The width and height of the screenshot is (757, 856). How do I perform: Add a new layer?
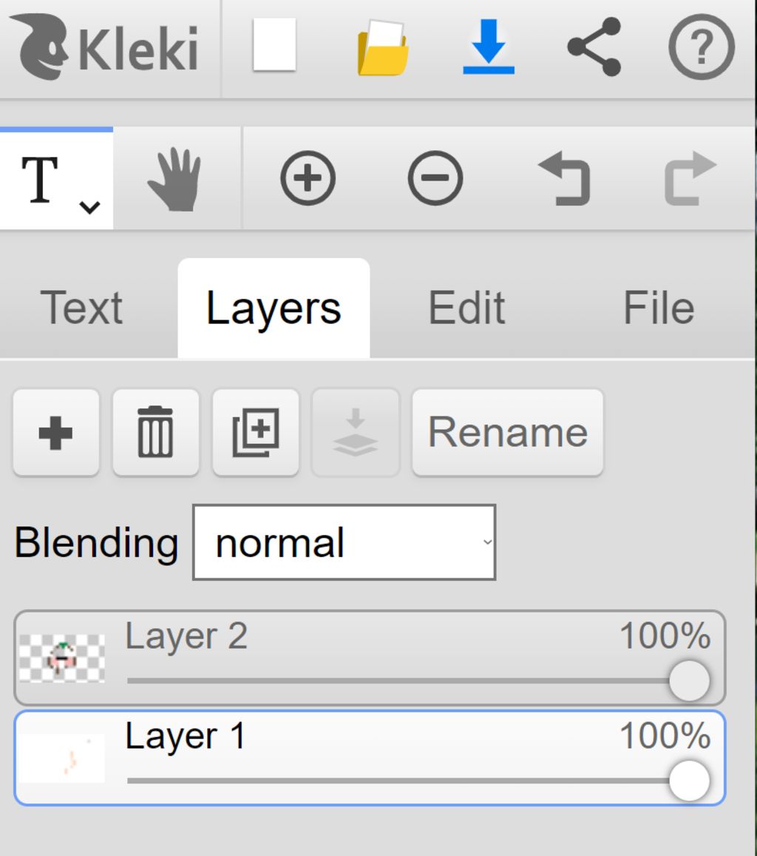(56, 433)
